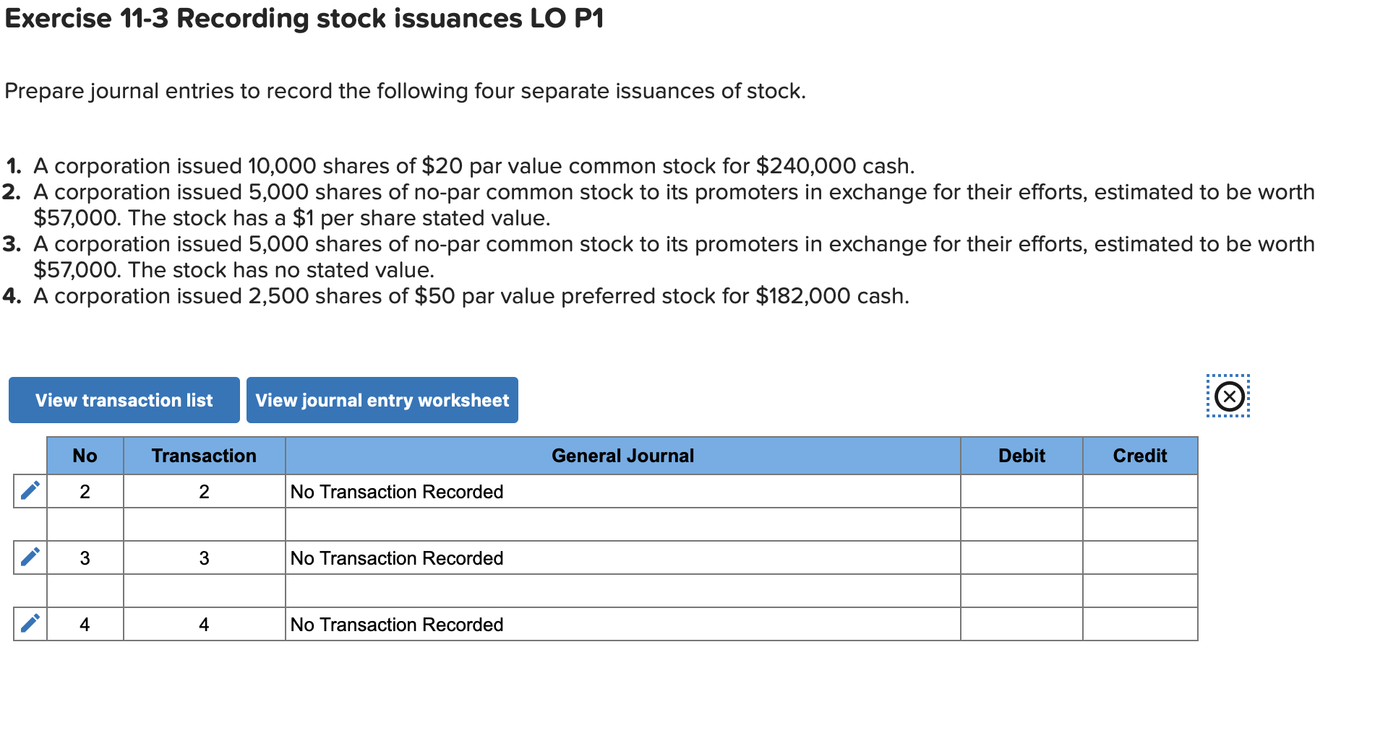Image resolution: width=1388 pixels, height=738 pixels.
Task: Select the No Transaction Recorded cell for transaction 3
Action: (x=396, y=557)
